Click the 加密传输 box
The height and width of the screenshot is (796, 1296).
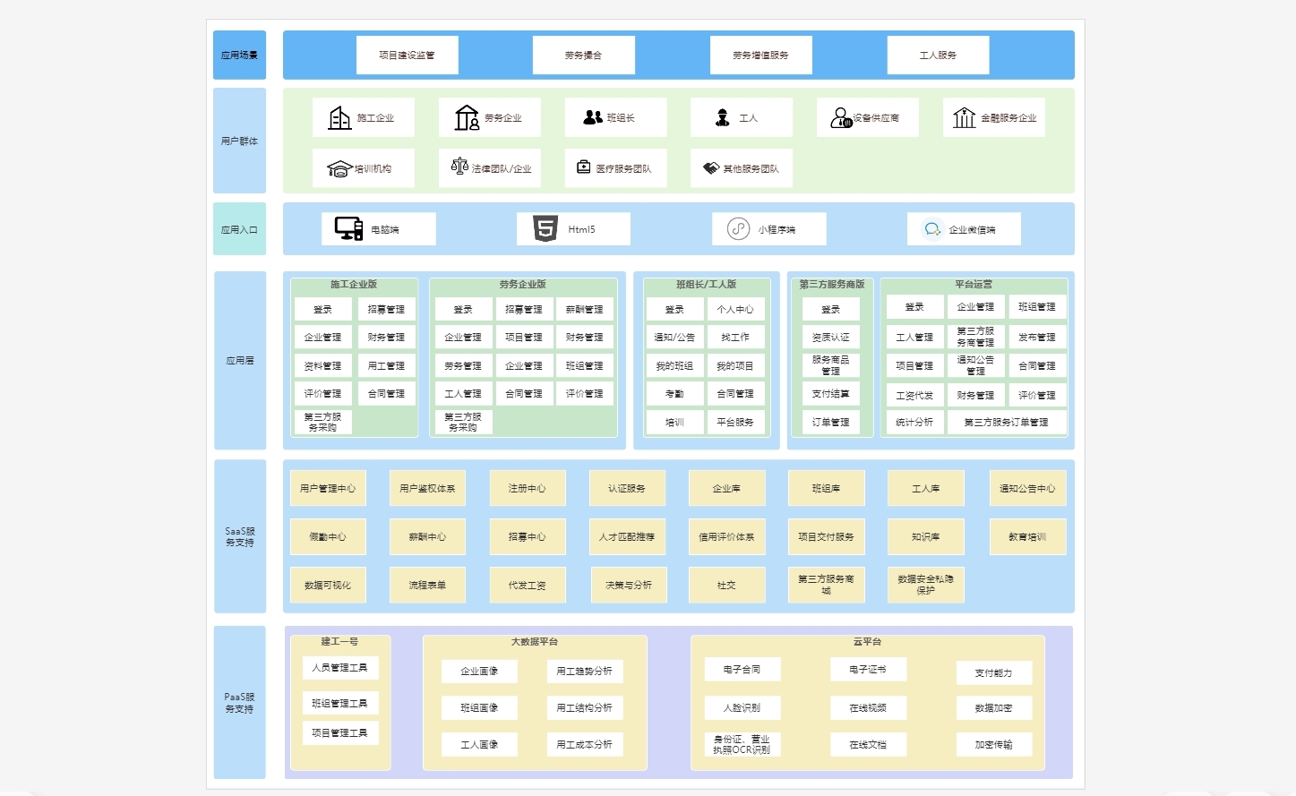pyautogui.click(x=994, y=744)
